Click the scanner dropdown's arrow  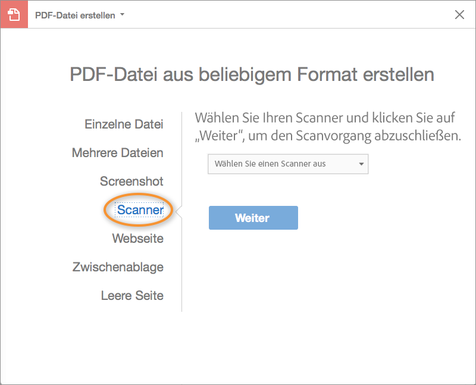pyautogui.click(x=361, y=164)
